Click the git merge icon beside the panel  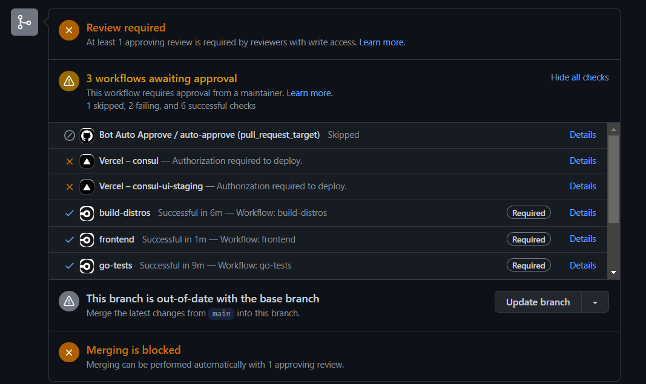tap(24, 22)
